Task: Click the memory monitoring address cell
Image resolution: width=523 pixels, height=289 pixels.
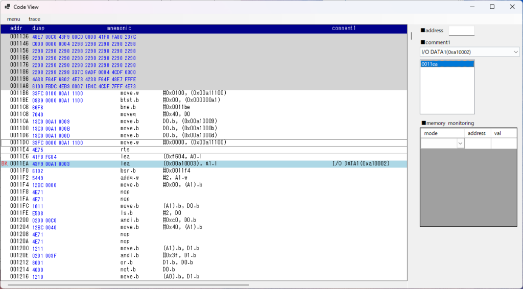Action: coord(478,144)
